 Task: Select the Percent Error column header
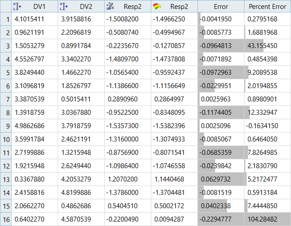point(267,7)
